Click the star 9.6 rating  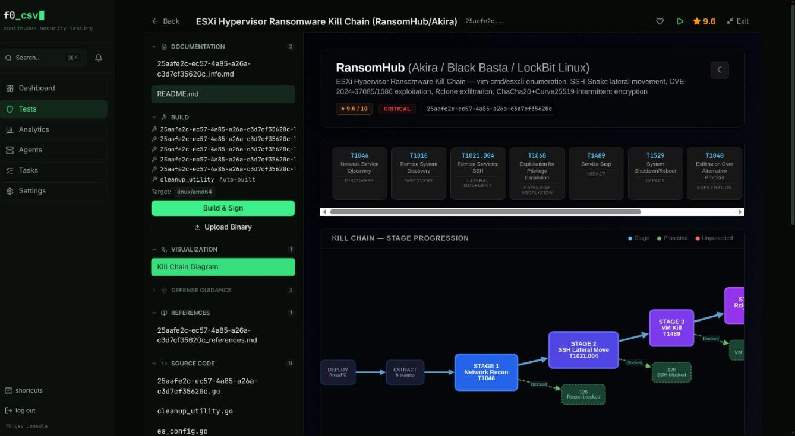704,21
